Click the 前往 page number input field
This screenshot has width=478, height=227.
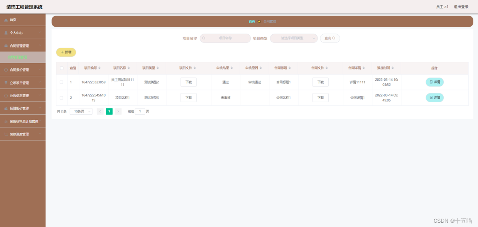click(140, 111)
